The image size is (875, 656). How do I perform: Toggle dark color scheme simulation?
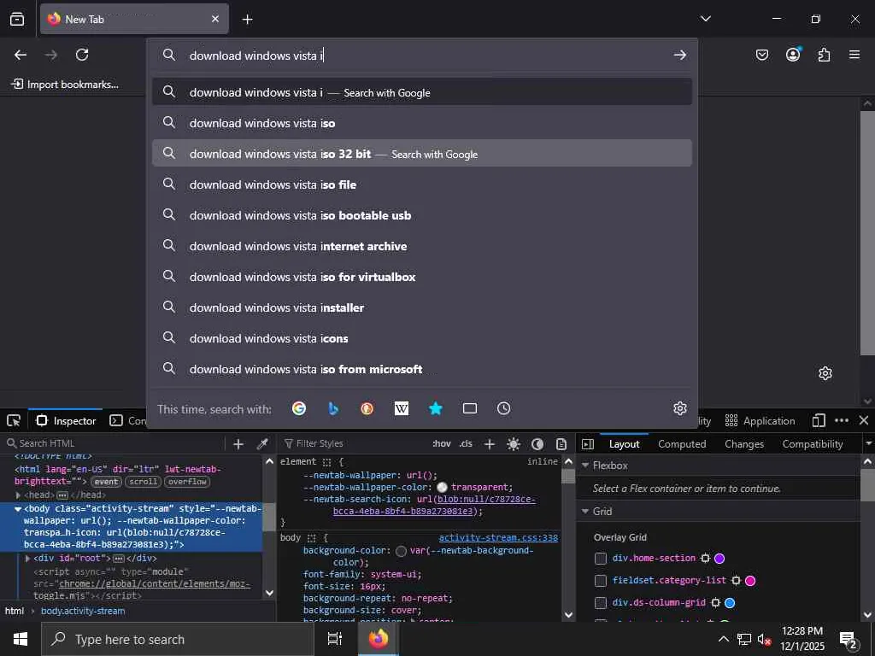(x=537, y=443)
